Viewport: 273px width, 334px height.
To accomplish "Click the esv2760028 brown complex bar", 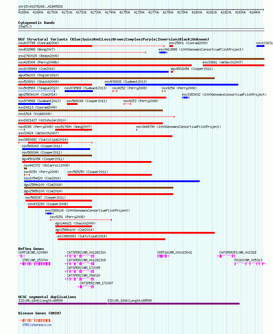I will pos(141,59).
